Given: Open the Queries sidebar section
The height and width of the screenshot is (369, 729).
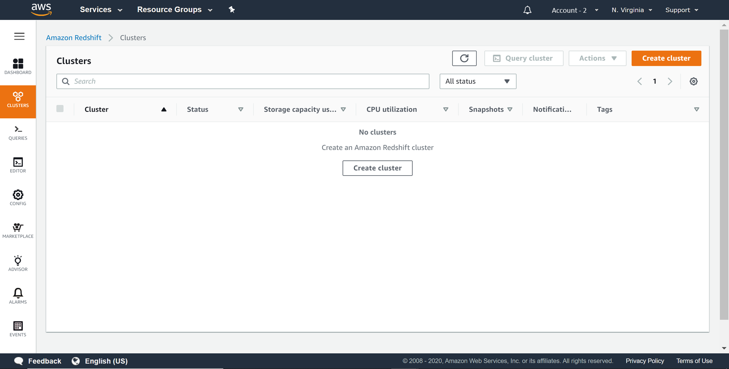Looking at the screenshot, I should coord(18,133).
